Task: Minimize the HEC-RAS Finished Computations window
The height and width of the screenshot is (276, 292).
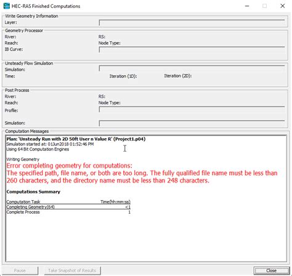Action: click(x=247, y=6)
